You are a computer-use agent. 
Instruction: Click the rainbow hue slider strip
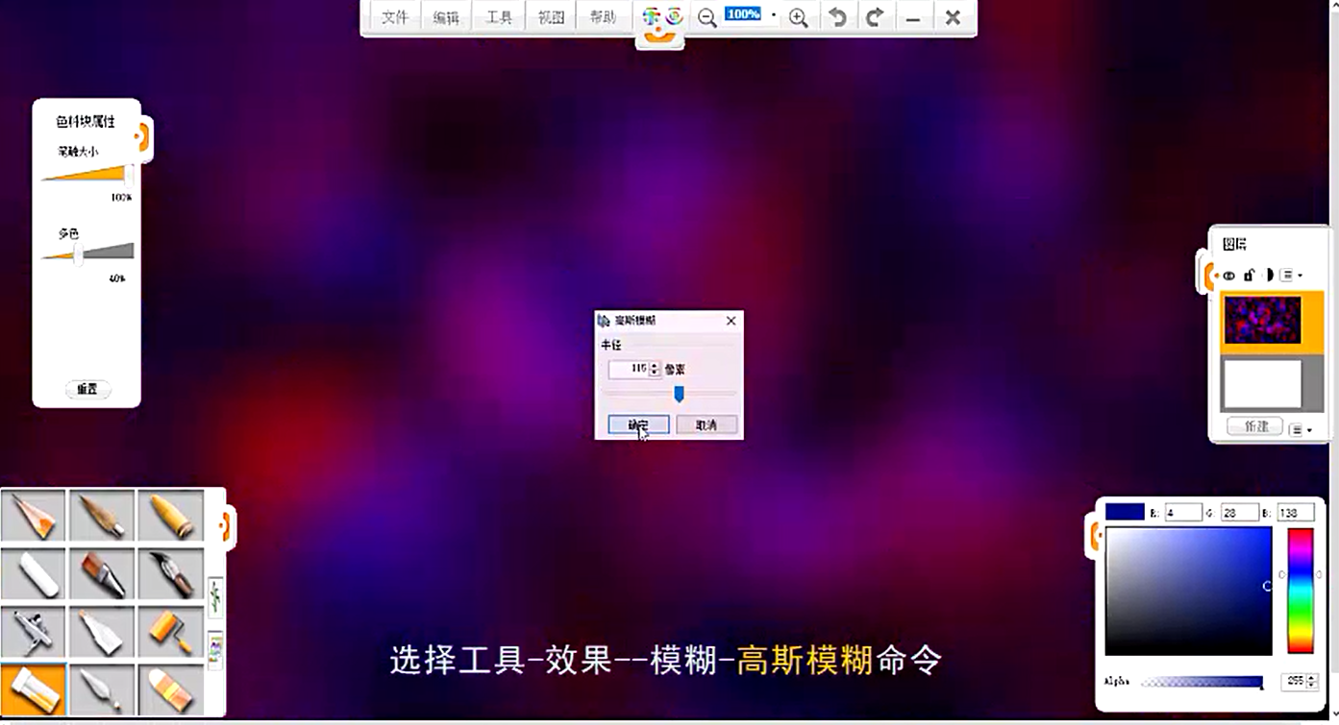tap(1300, 591)
